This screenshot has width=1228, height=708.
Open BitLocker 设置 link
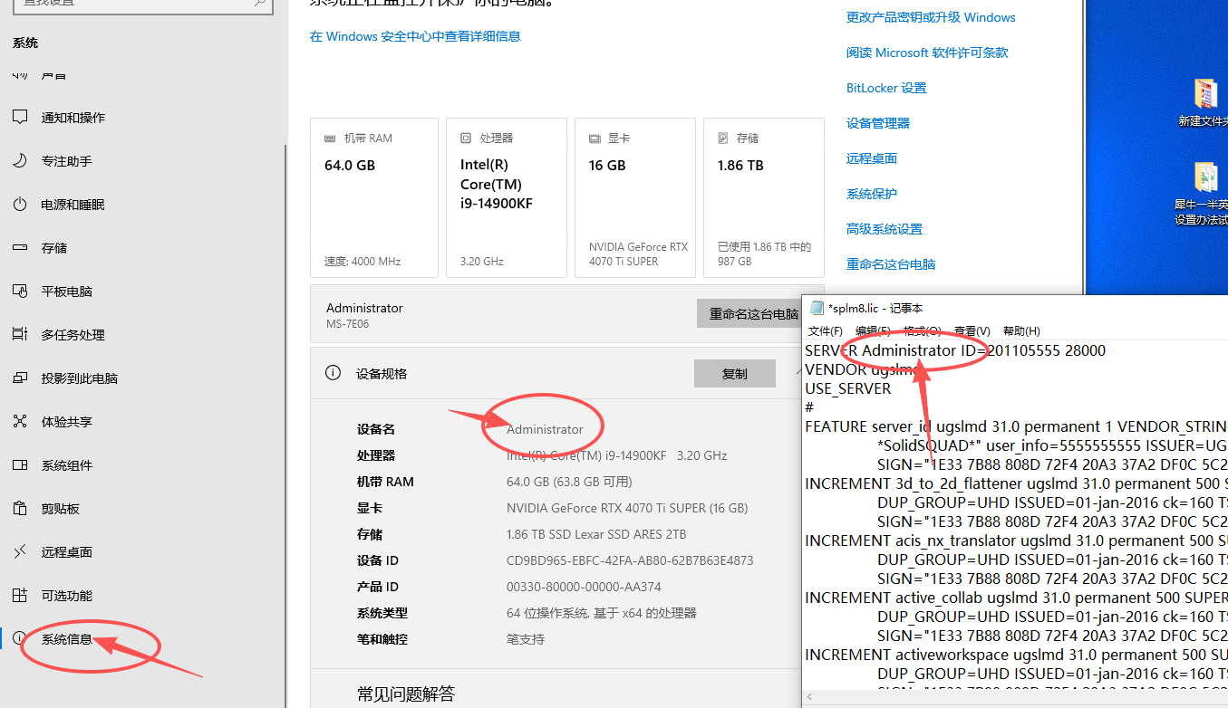(885, 87)
